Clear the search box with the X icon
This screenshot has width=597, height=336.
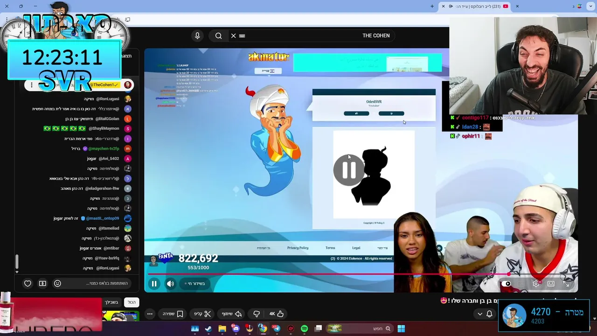tap(233, 35)
